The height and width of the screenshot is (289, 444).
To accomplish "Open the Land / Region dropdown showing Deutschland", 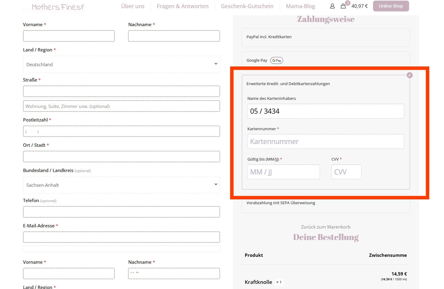I will 121,64.
